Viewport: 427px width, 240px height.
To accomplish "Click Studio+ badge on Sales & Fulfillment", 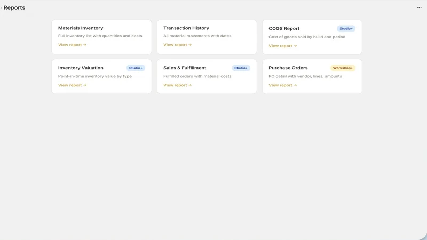I will pyautogui.click(x=241, y=68).
